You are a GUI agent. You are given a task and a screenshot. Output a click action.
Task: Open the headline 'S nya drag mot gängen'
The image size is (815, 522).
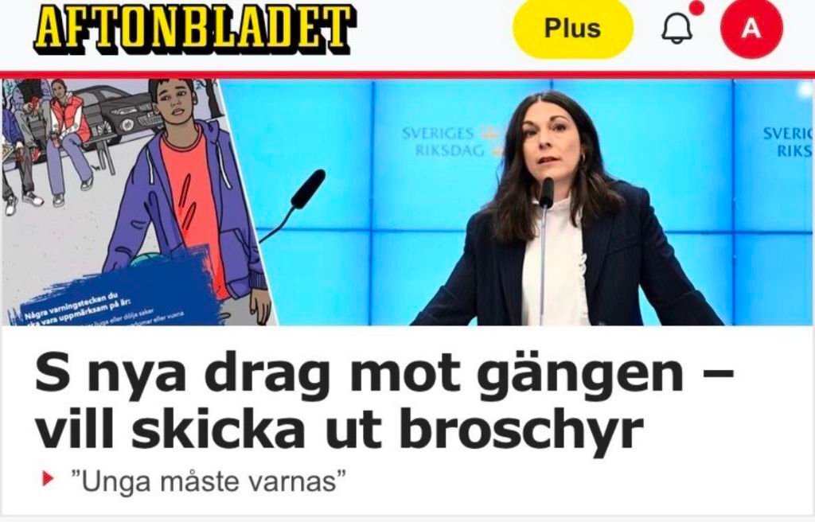(384, 372)
